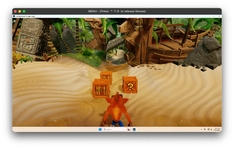Select the Crash Bandicoot taskbar app icon

pos(134,129)
